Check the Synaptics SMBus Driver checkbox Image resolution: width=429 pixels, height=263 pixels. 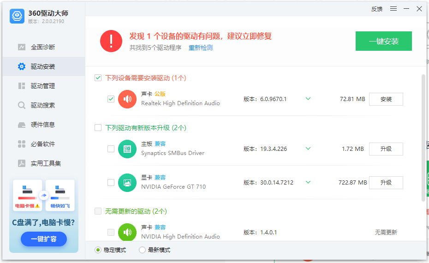point(111,149)
